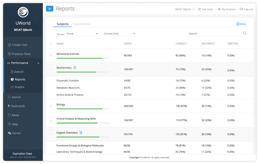The width and height of the screenshot is (259, 164).
Task: Click the blue hamburger menu button
Action: pyautogui.click(x=49, y=9)
